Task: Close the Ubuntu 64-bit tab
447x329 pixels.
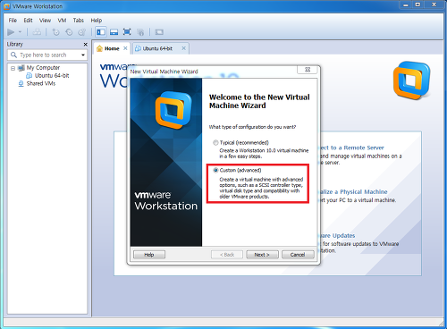Action: (184, 48)
